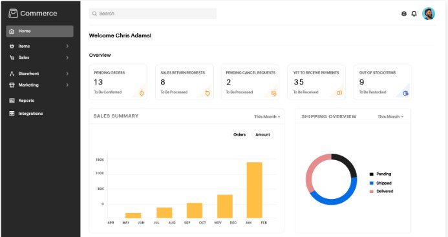448x237 pixels.
Task: Open the Sales menu entry
Action: pyautogui.click(x=39, y=57)
